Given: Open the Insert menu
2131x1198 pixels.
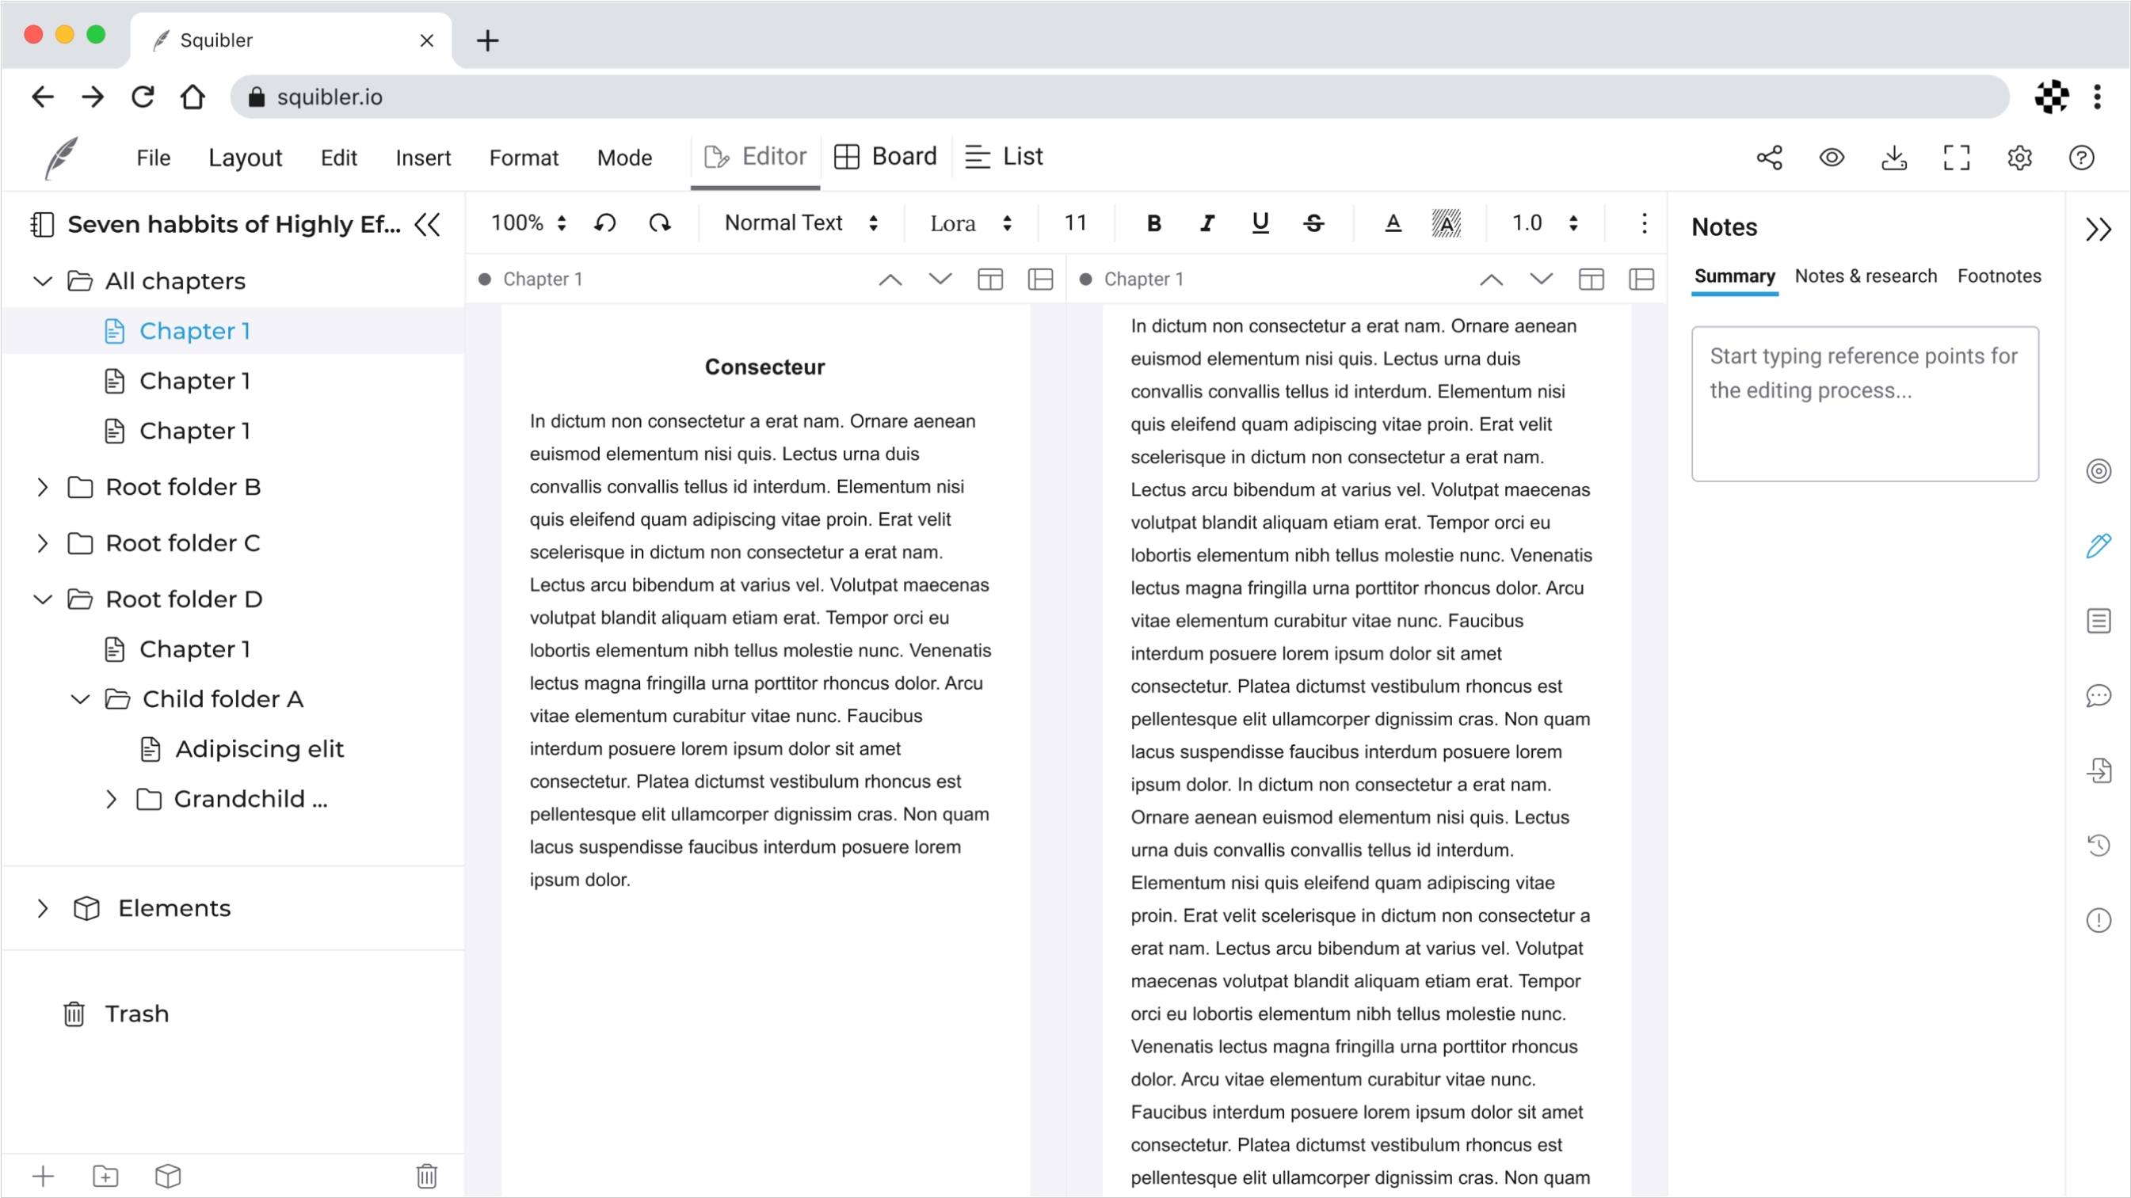Looking at the screenshot, I should click(x=423, y=157).
